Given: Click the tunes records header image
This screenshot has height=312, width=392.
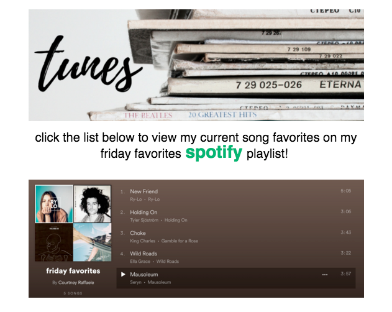Looking at the screenshot, I should coord(196,65).
